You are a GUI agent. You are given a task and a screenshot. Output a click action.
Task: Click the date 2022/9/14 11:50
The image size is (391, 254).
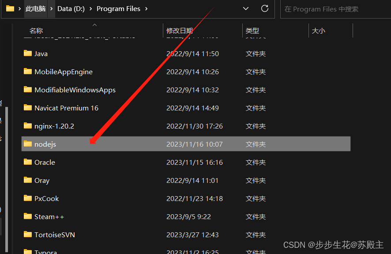coord(192,53)
